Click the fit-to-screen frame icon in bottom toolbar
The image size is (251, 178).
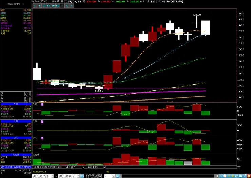click(241, 176)
